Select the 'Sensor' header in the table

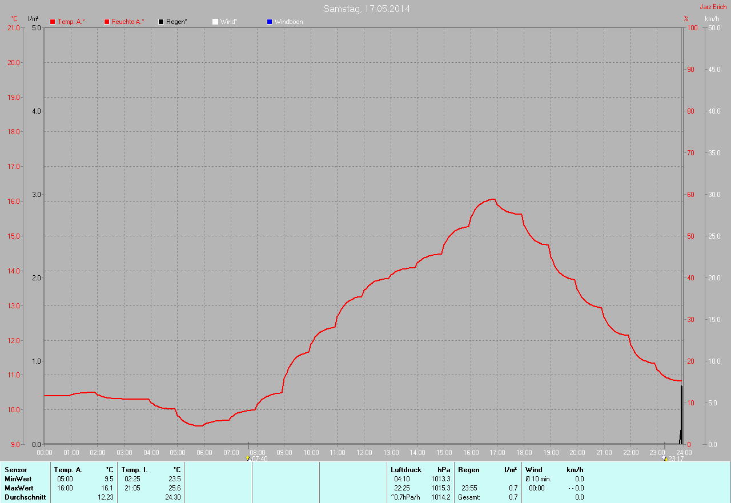(15, 470)
